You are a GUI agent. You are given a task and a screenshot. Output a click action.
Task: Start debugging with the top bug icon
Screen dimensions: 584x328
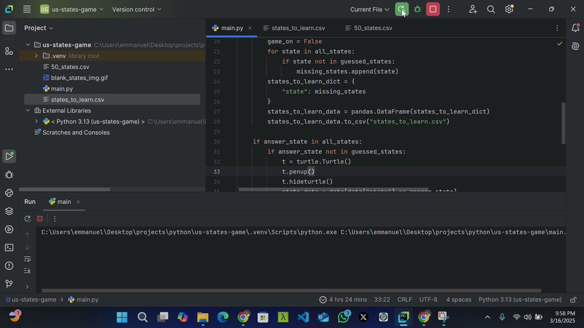click(418, 9)
